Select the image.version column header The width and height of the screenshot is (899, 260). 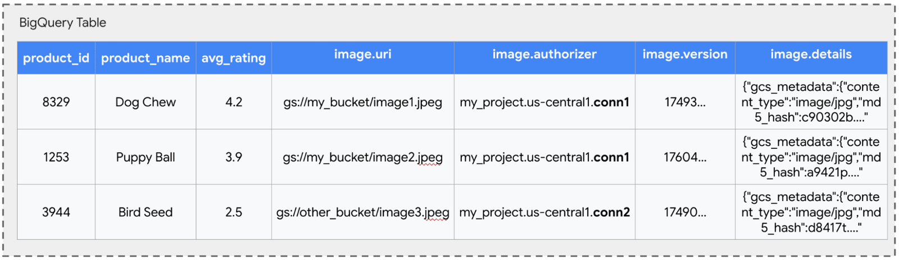pos(685,54)
